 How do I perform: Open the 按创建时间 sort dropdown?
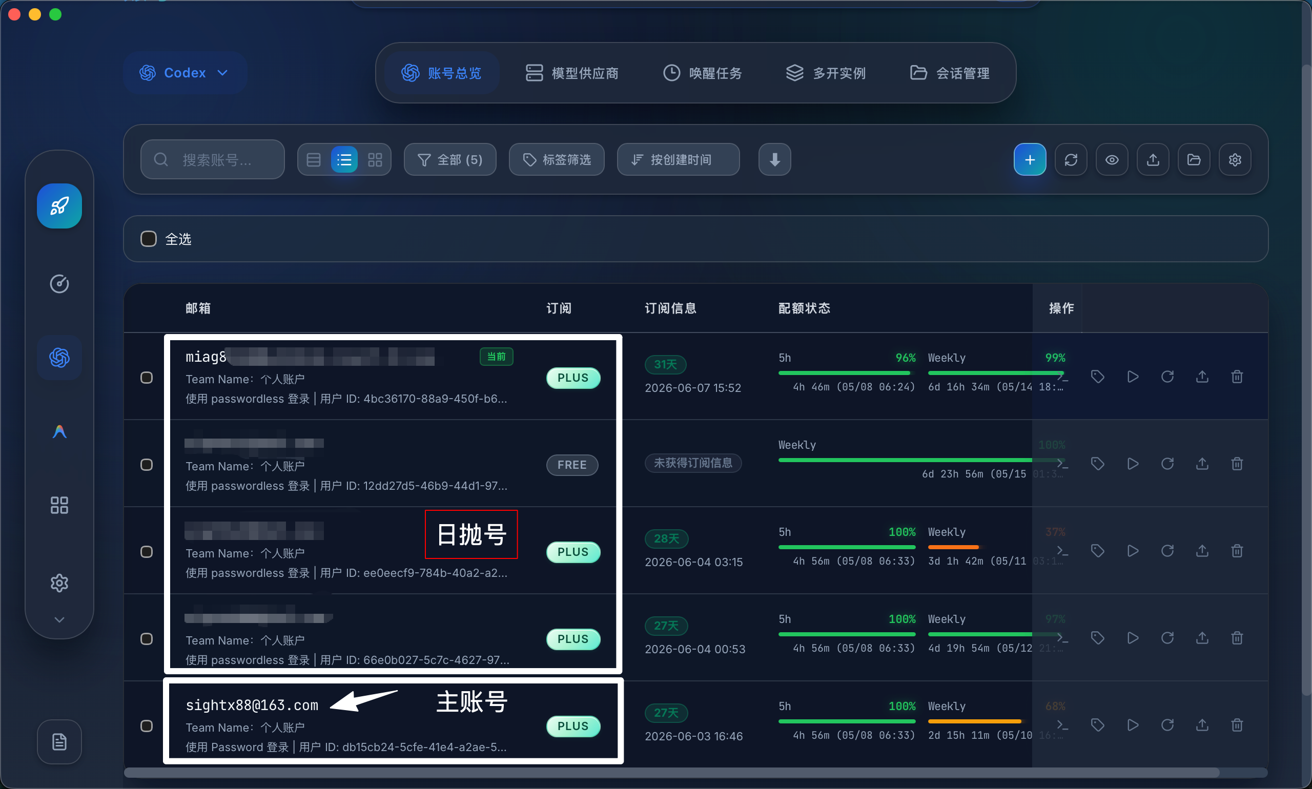[678, 159]
